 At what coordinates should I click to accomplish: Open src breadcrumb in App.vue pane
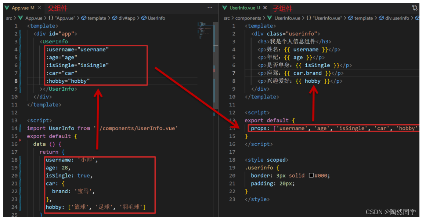(x=9, y=18)
